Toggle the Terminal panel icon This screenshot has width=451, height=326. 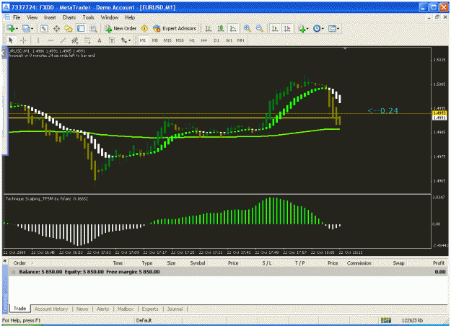pos(81,28)
